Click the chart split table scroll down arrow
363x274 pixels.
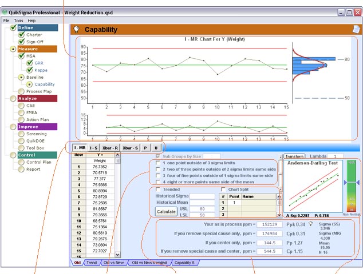(x=279, y=215)
